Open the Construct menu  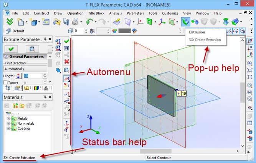41,13
